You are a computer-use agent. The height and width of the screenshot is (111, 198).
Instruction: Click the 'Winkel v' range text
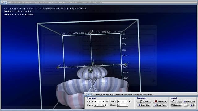pos(19,14)
